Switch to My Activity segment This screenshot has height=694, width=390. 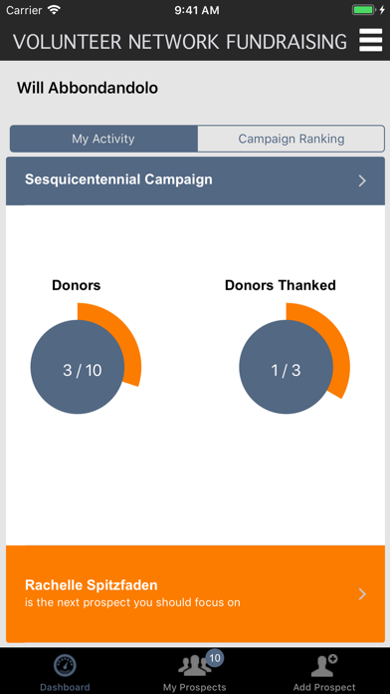coord(103,139)
